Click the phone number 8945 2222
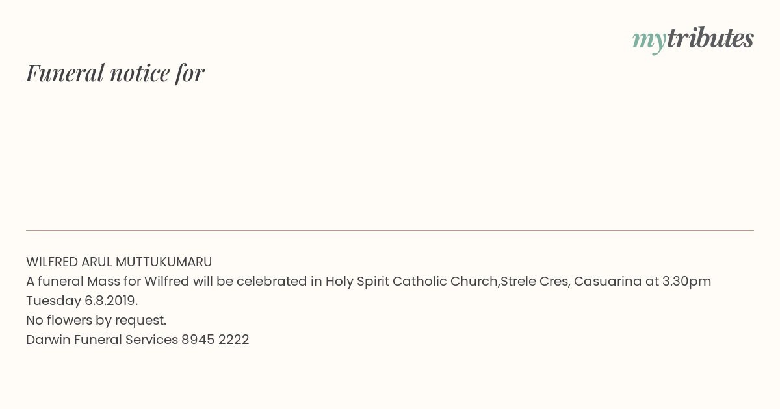The image size is (780, 409). pyautogui.click(x=215, y=340)
